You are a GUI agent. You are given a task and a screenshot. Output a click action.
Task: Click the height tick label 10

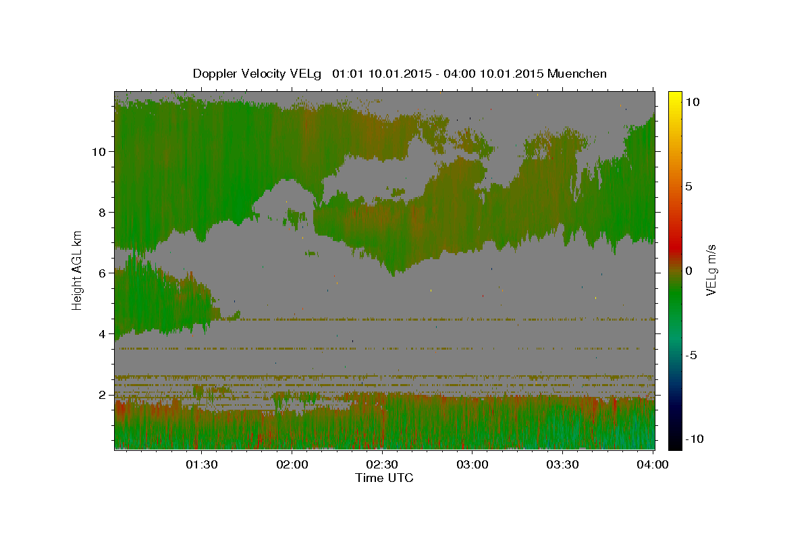[x=100, y=152]
